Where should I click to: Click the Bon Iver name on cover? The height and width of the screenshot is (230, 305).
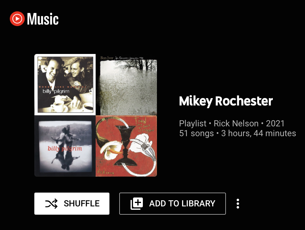(107, 58)
